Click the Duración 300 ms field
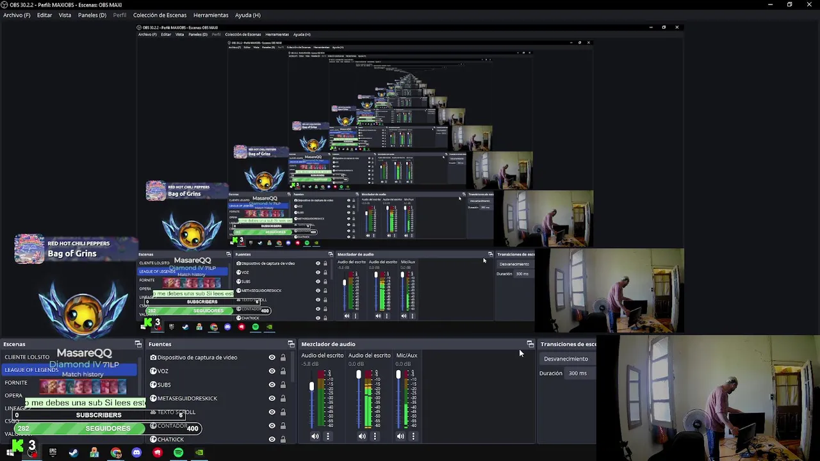820x461 pixels. point(580,373)
